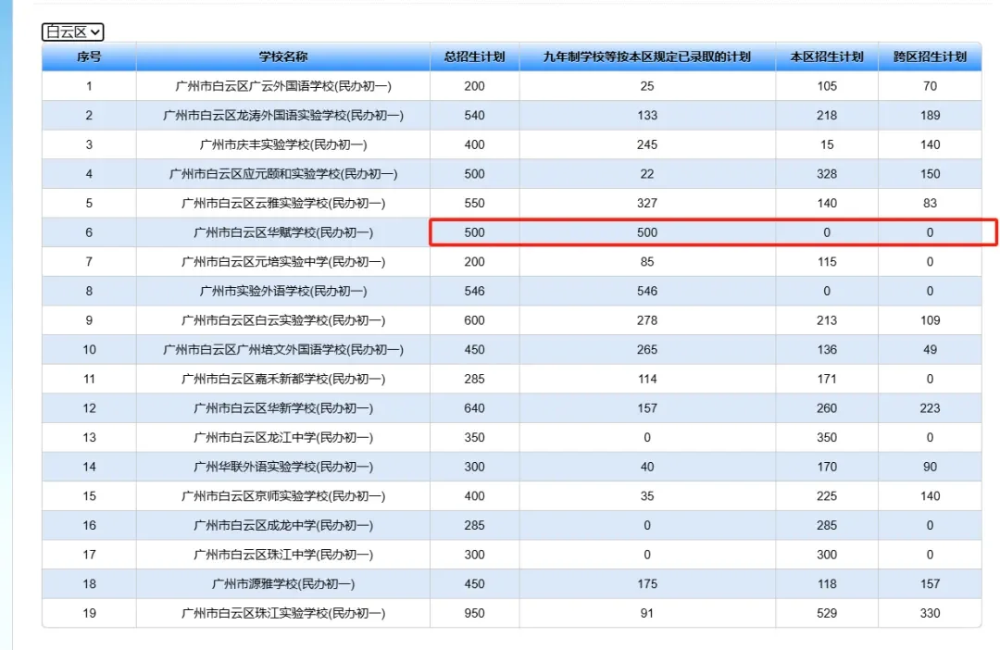
Task: Select 广州市白云区京师实验学校(民办初一) name
Action: [x=283, y=497]
